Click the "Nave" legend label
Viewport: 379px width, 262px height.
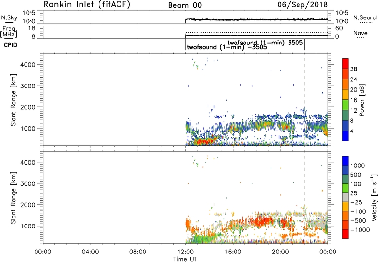click(361, 33)
